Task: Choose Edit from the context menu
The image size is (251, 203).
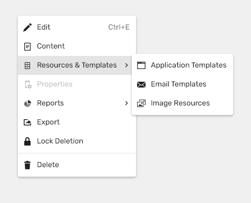Action: [x=77, y=27]
